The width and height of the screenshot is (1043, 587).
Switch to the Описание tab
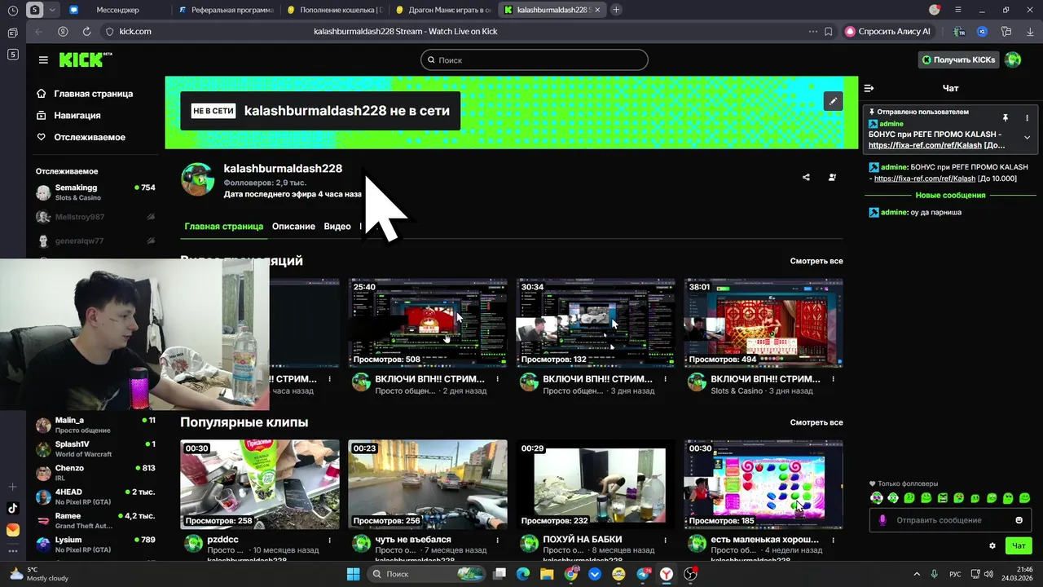click(293, 227)
